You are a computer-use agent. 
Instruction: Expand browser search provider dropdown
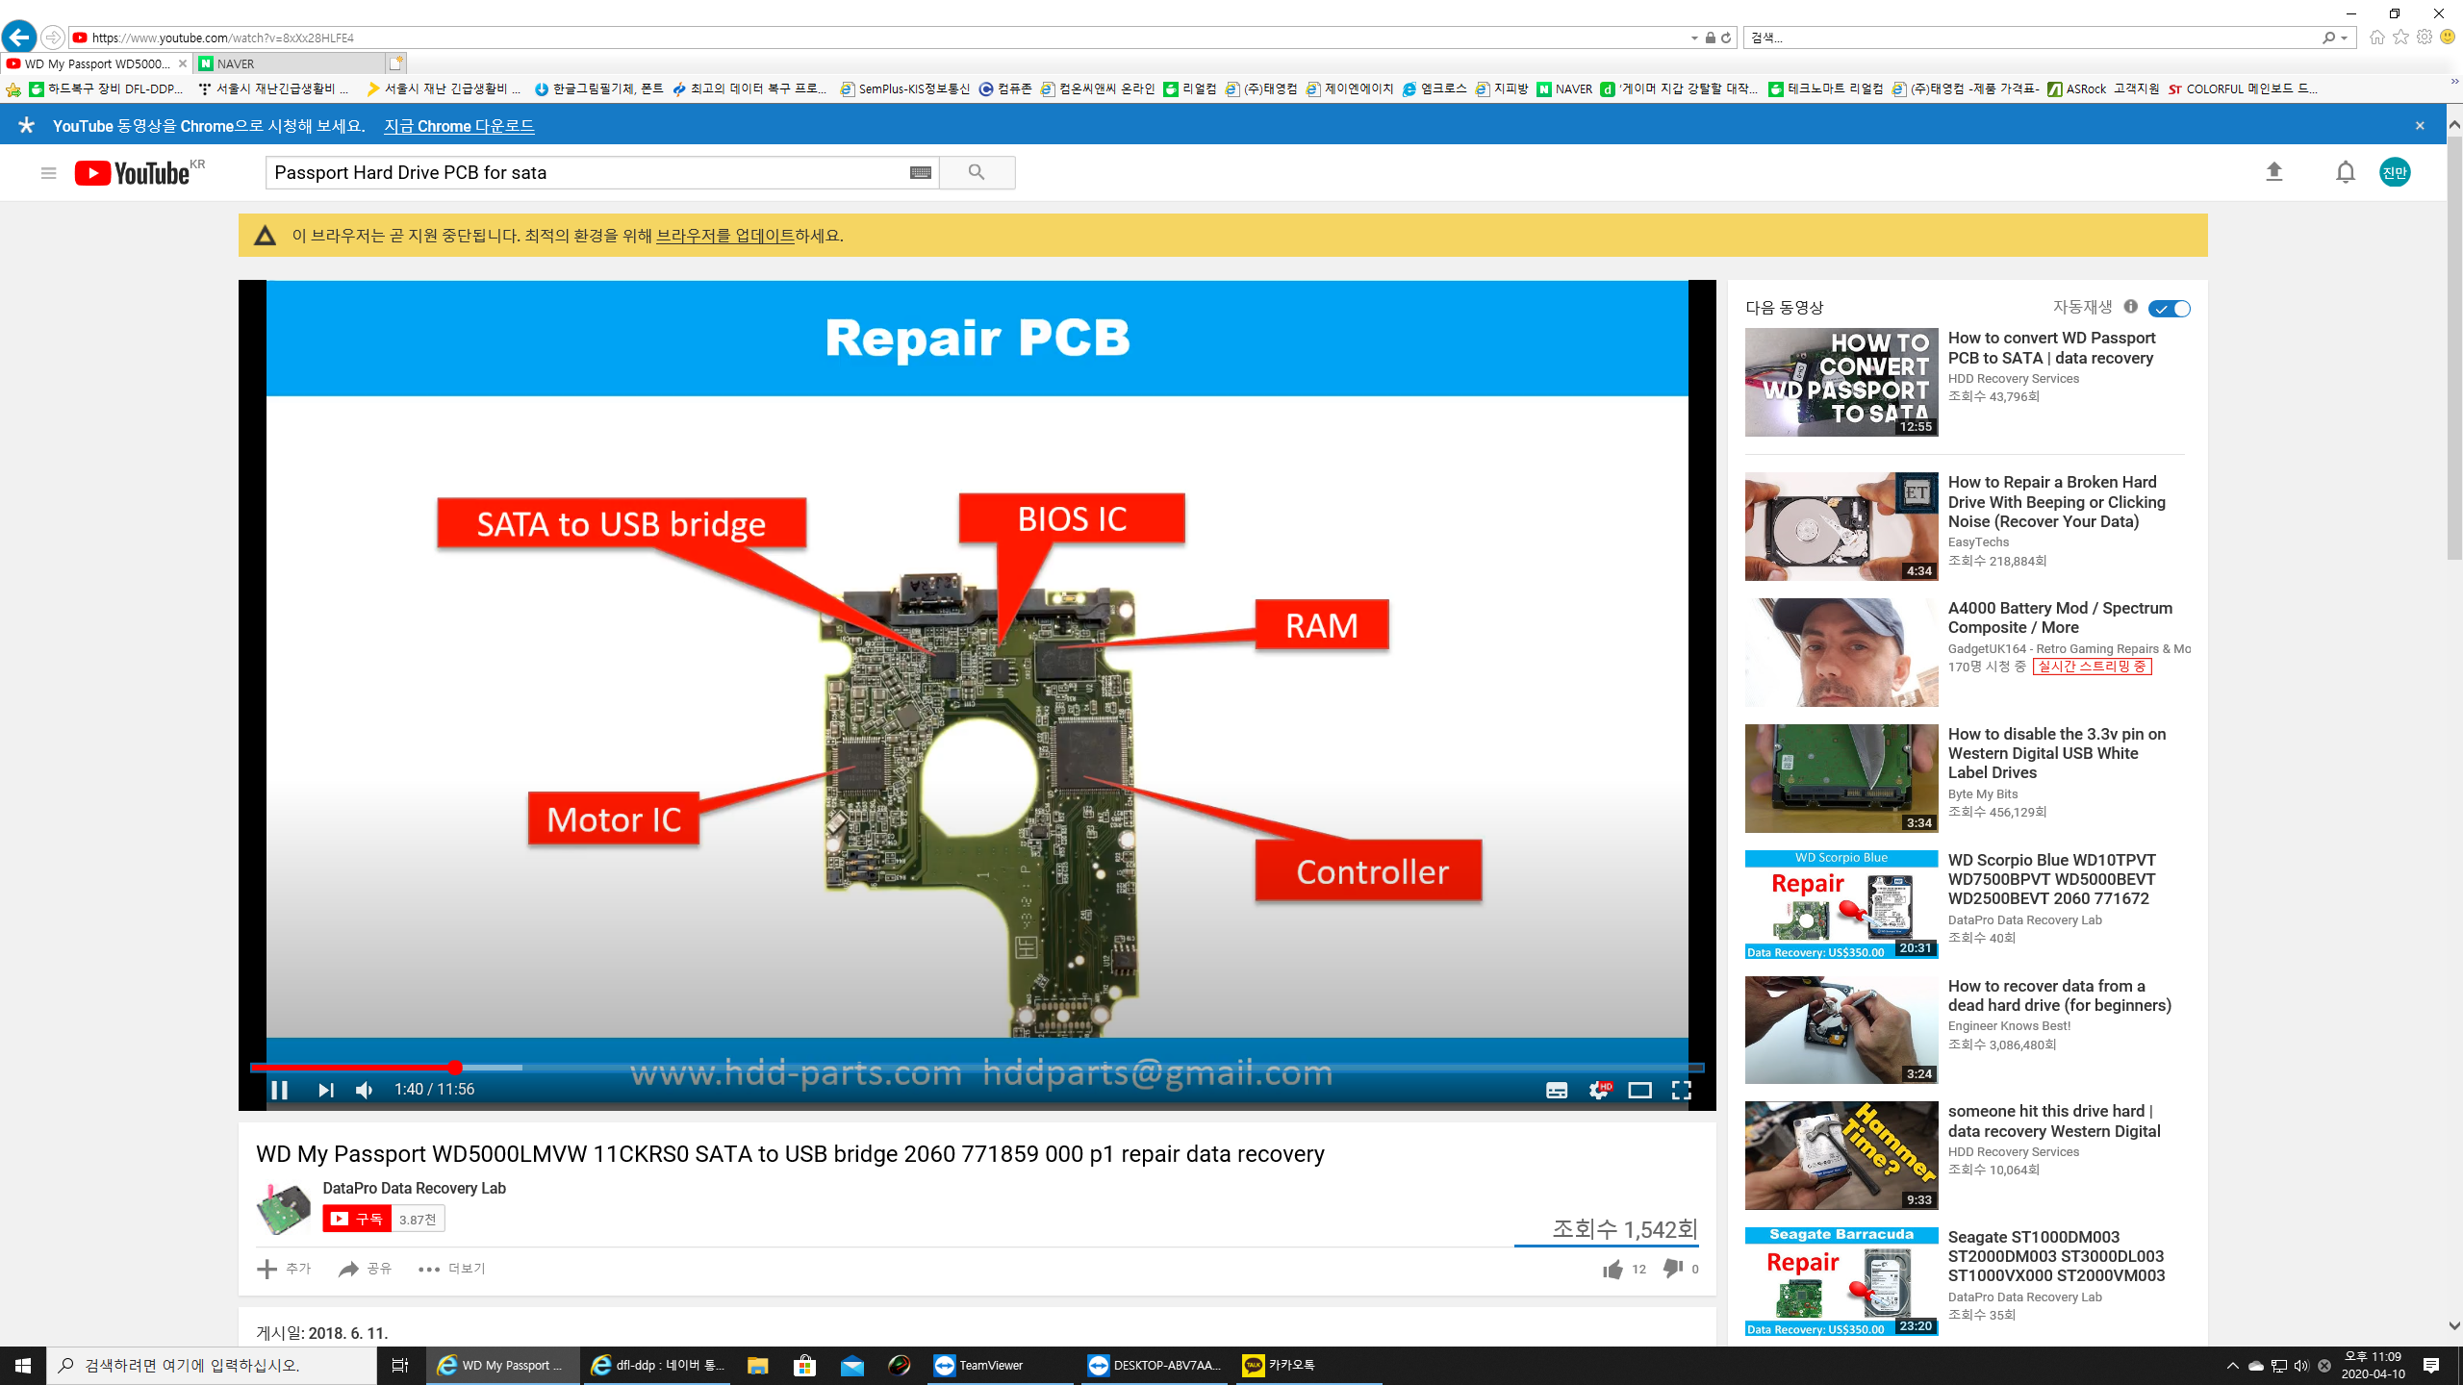click(2345, 38)
